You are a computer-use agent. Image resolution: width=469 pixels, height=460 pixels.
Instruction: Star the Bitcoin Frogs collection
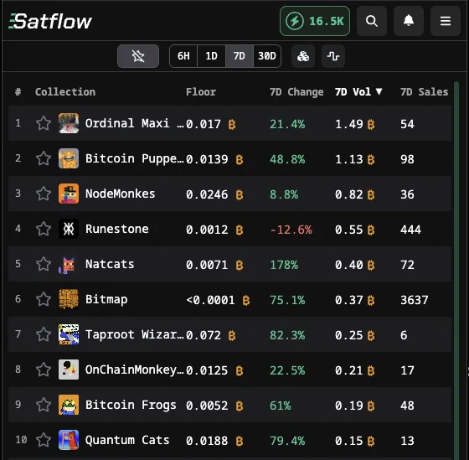(44, 405)
